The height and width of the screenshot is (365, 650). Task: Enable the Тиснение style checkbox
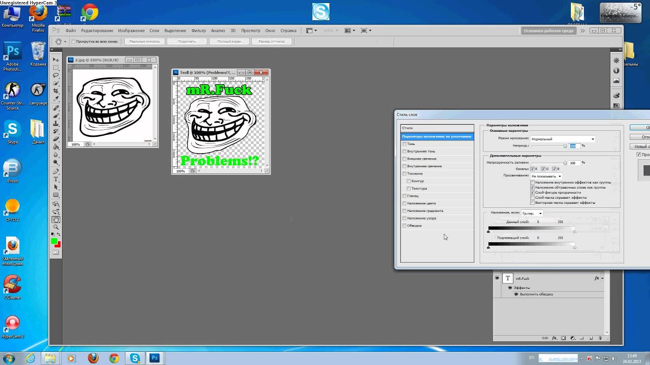coord(404,173)
